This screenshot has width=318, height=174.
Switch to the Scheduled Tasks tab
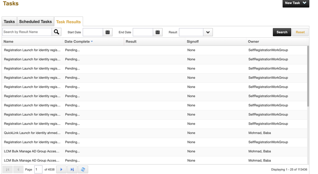(x=35, y=22)
